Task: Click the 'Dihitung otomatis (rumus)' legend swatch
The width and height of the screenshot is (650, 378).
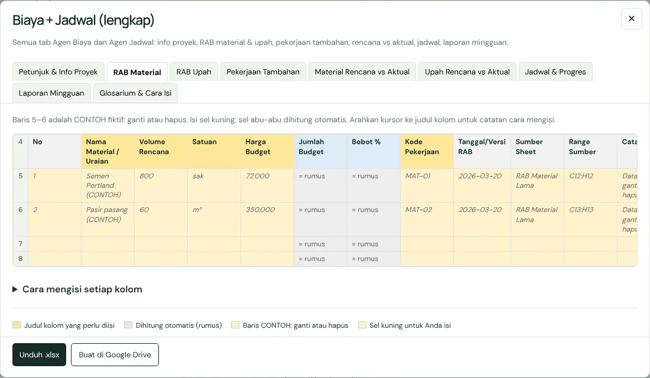Action: click(128, 325)
